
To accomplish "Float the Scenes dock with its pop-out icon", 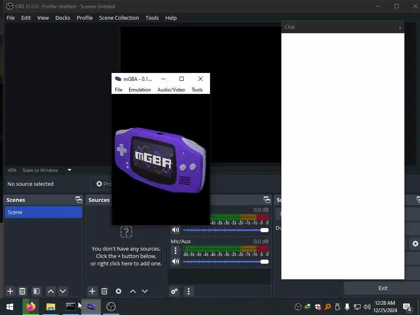I will [x=78, y=200].
